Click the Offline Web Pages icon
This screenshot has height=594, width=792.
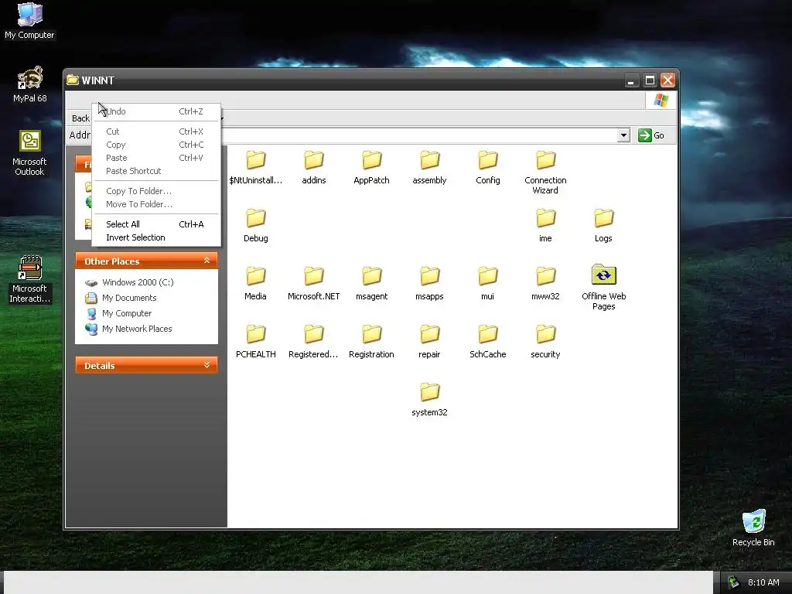(x=603, y=275)
